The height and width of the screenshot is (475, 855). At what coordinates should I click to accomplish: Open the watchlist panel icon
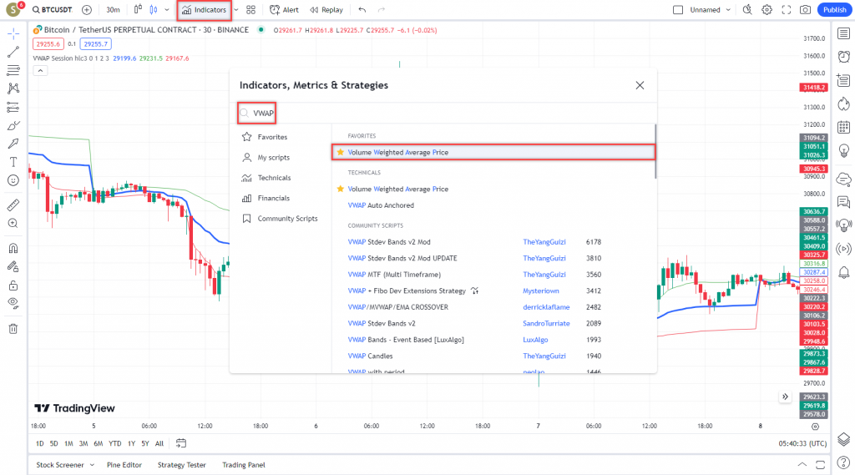[843, 34]
